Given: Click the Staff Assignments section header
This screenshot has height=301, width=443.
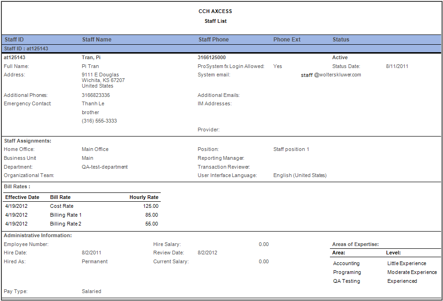Looking at the screenshot, I should click(x=27, y=140).
